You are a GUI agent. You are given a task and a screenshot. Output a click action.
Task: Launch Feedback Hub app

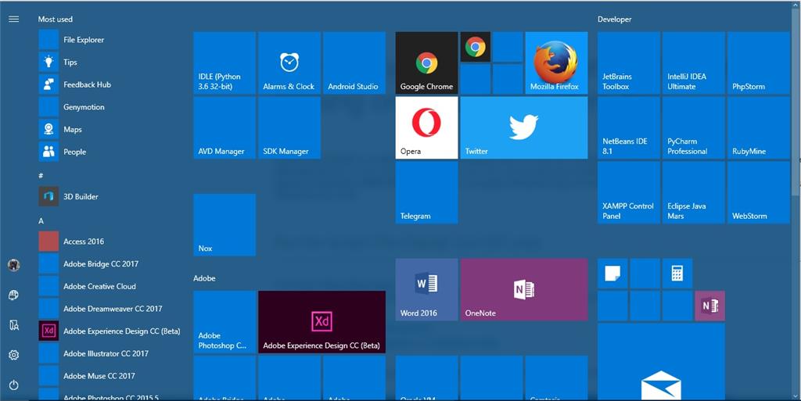click(x=111, y=84)
